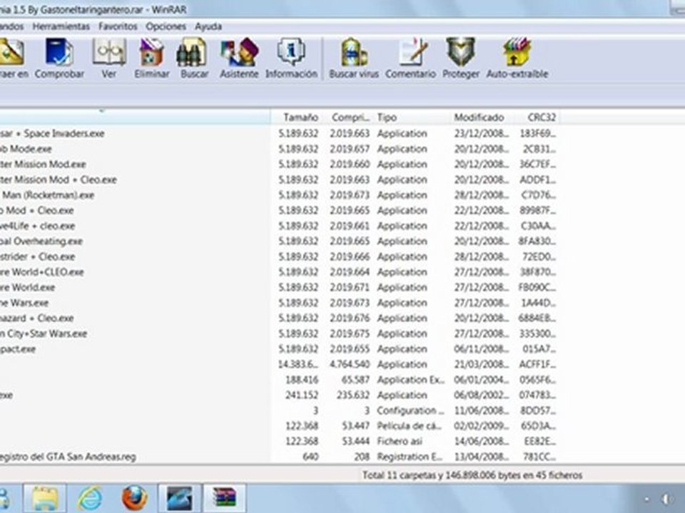Click the 4.764.540 compressed size cell
Screen dimensions: 685x513
350,364
